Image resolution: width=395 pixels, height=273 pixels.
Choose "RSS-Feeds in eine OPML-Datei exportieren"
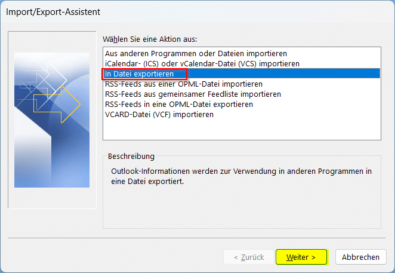(178, 104)
